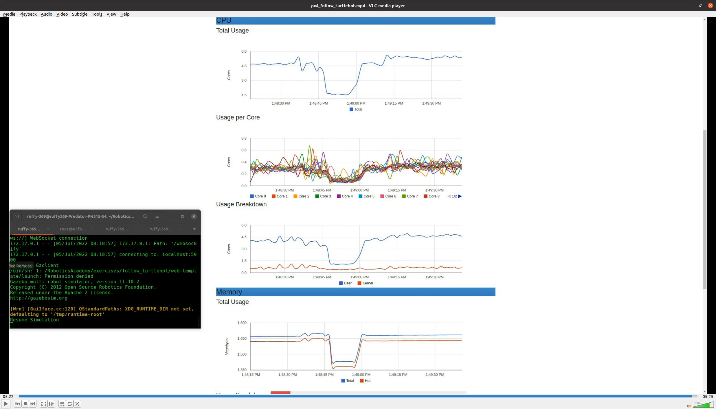Go to previous legend page arrow
Image resolution: width=716 pixels, height=409 pixels.
click(449, 196)
